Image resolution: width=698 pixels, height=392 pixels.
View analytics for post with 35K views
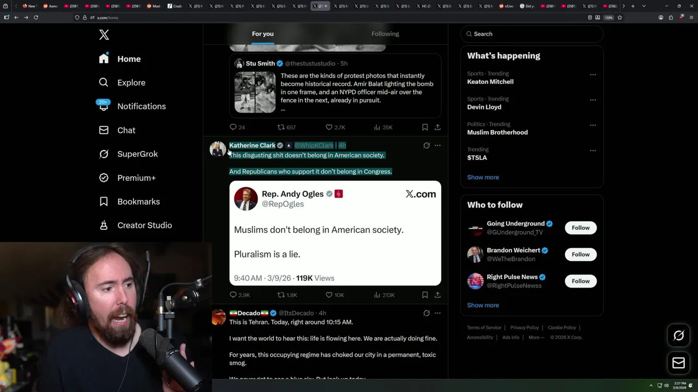point(383,127)
